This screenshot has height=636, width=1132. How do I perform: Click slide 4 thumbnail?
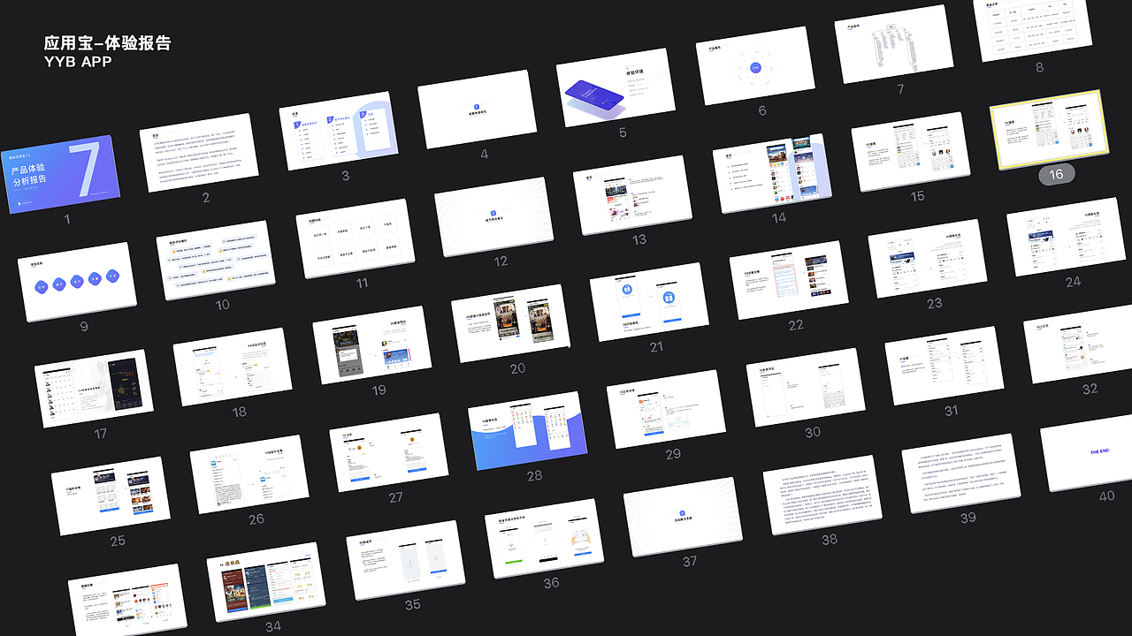pos(478,110)
